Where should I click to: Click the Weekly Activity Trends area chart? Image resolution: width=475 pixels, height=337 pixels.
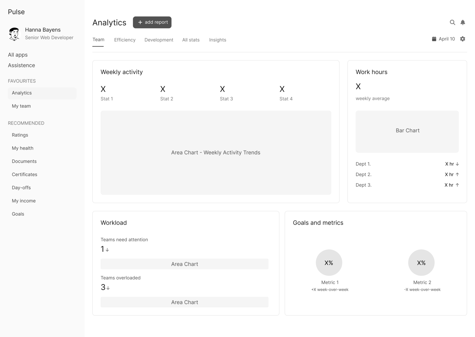[216, 152]
